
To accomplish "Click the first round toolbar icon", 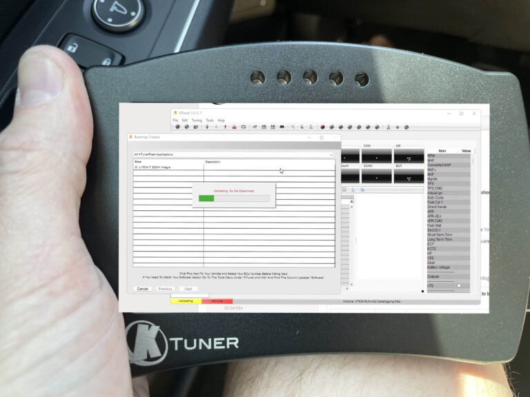I will coord(177,127).
